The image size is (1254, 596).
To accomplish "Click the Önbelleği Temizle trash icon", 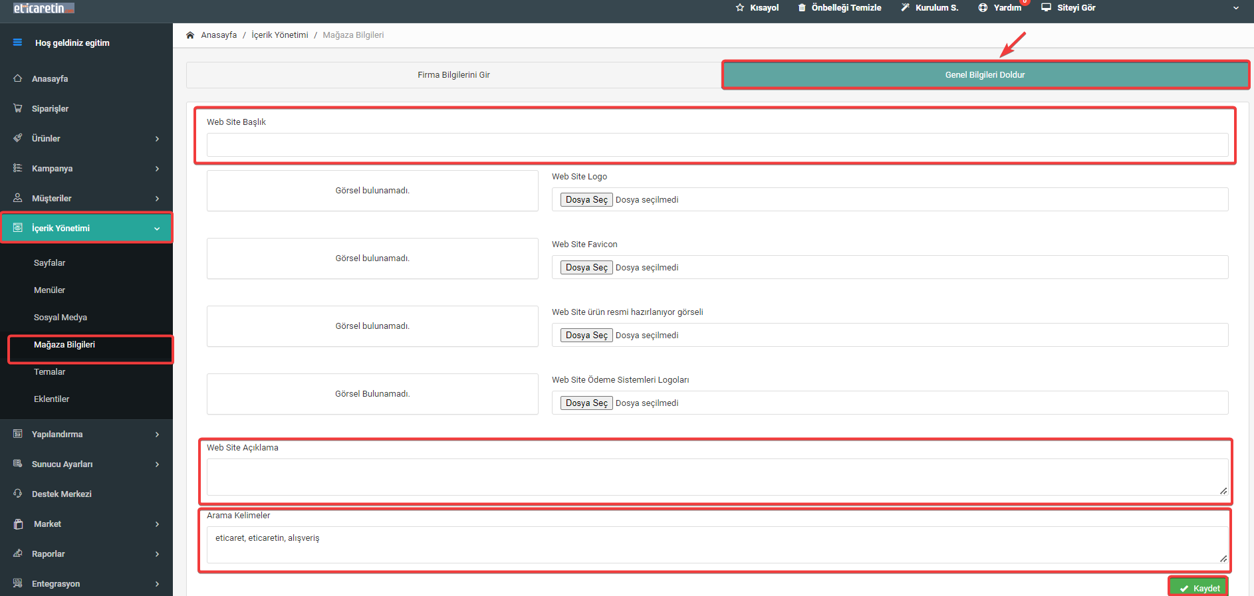I will click(802, 7).
